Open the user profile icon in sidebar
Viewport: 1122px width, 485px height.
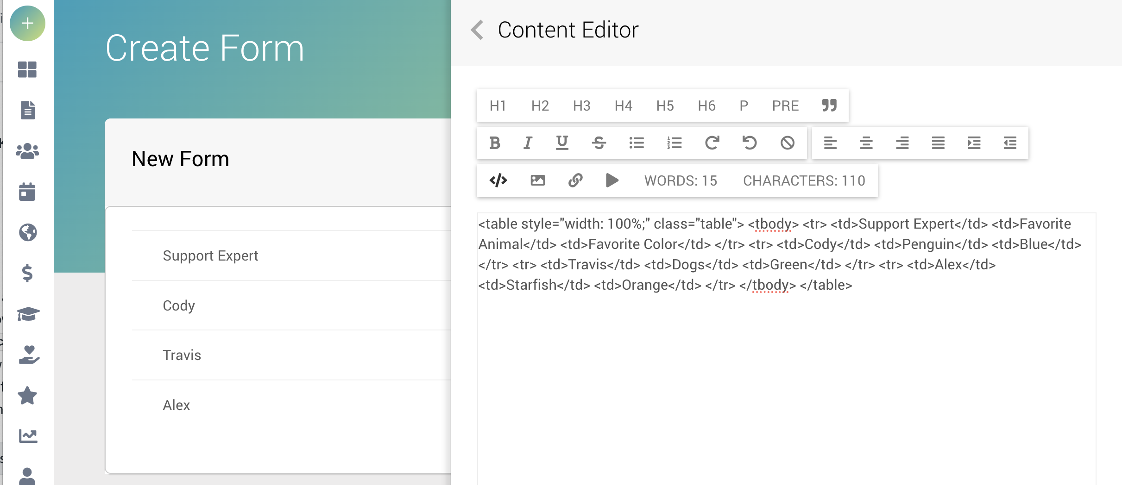[x=27, y=476]
